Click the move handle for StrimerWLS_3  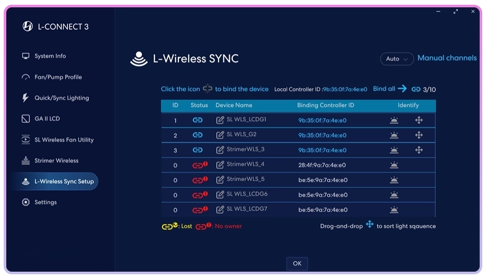tap(419, 150)
